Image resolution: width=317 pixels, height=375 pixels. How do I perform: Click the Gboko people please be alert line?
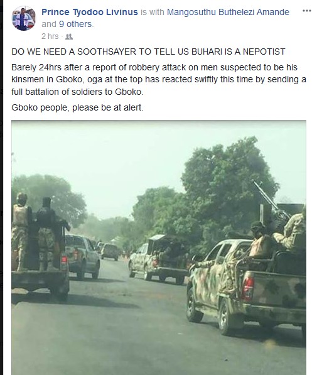pos(77,107)
